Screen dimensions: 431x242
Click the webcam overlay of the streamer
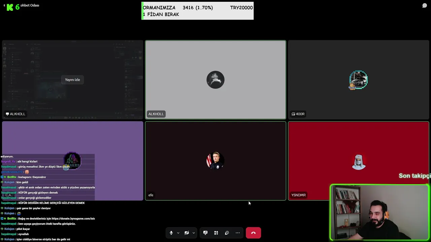point(379,212)
